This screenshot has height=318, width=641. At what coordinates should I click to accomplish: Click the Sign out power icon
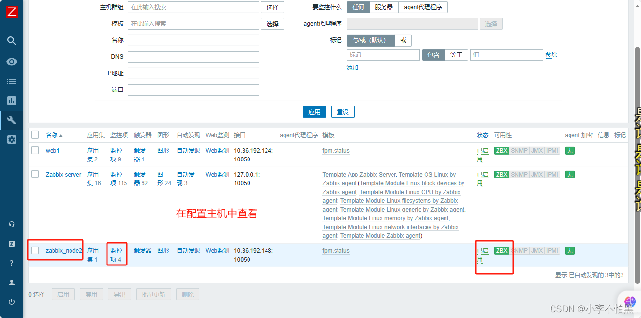12,302
